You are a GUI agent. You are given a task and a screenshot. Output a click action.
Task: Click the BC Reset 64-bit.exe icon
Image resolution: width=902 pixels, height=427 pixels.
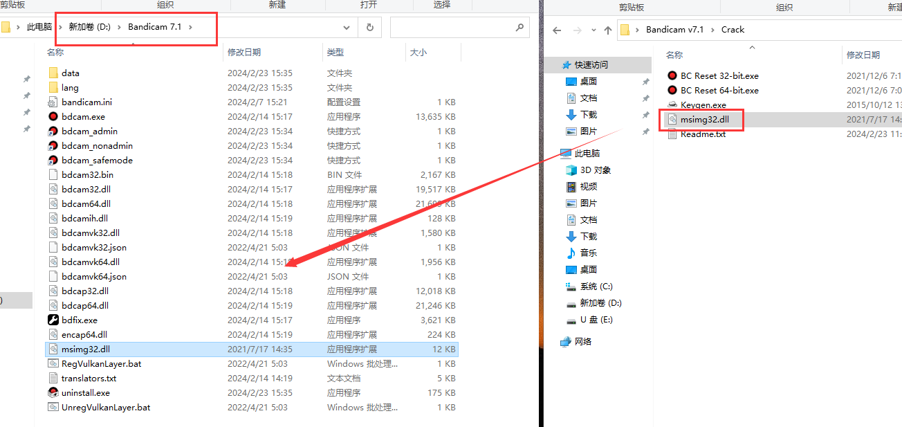(672, 90)
